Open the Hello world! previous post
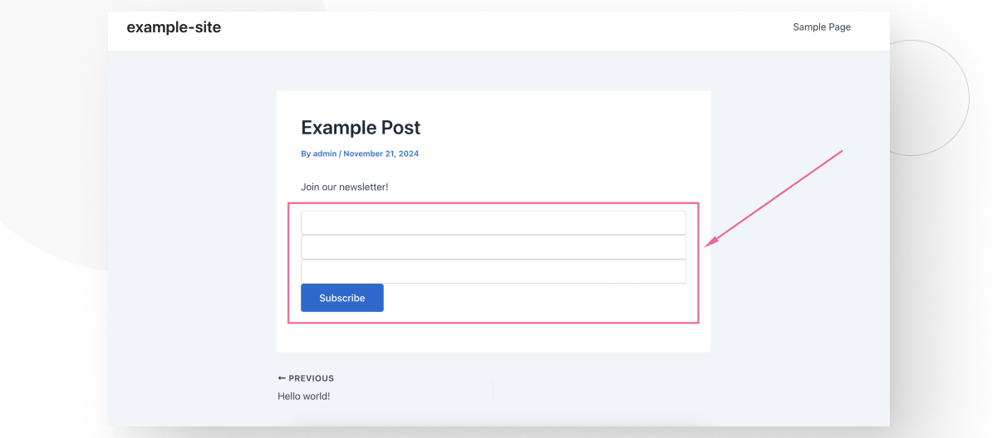997x438 pixels. [303, 397]
